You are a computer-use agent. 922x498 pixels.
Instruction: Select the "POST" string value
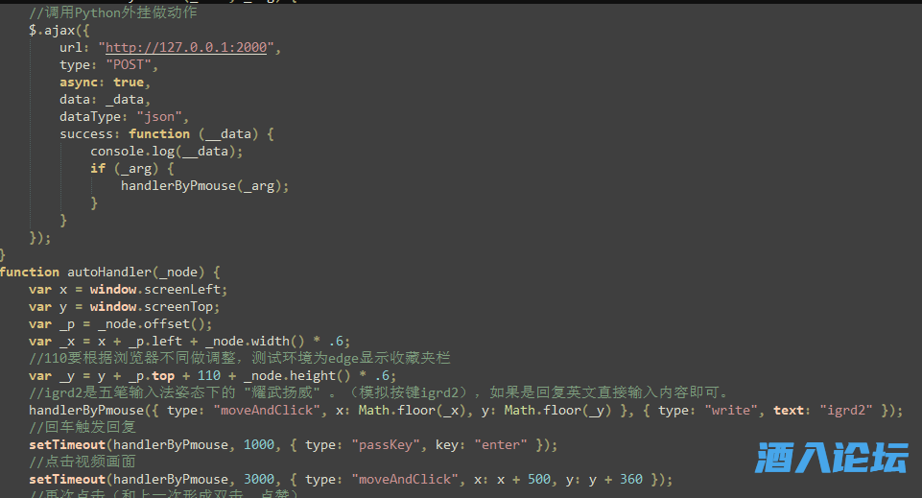click(x=129, y=65)
